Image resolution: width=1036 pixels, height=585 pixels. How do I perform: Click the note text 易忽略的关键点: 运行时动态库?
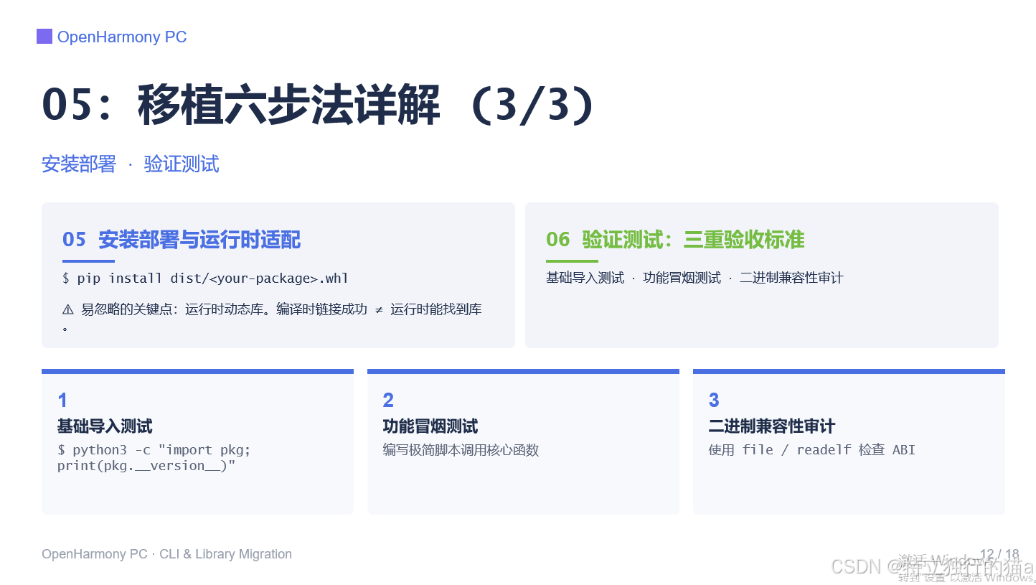[x=272, y=317]
